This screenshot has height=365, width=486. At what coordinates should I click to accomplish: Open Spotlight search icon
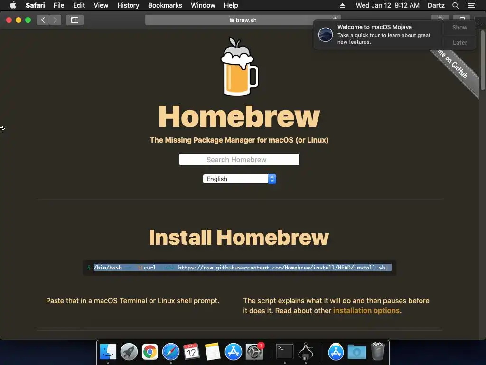click(x=455, y=5)
